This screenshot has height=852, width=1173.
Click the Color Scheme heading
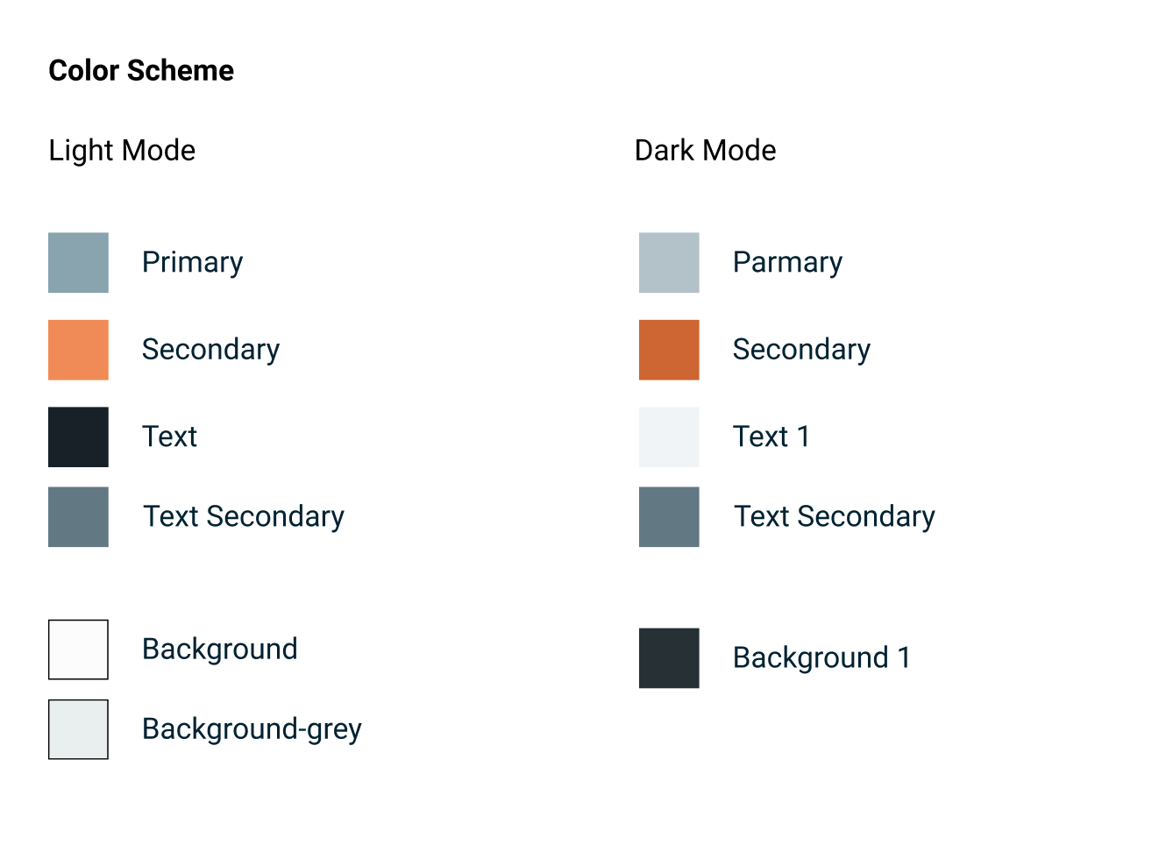(141, 70)
